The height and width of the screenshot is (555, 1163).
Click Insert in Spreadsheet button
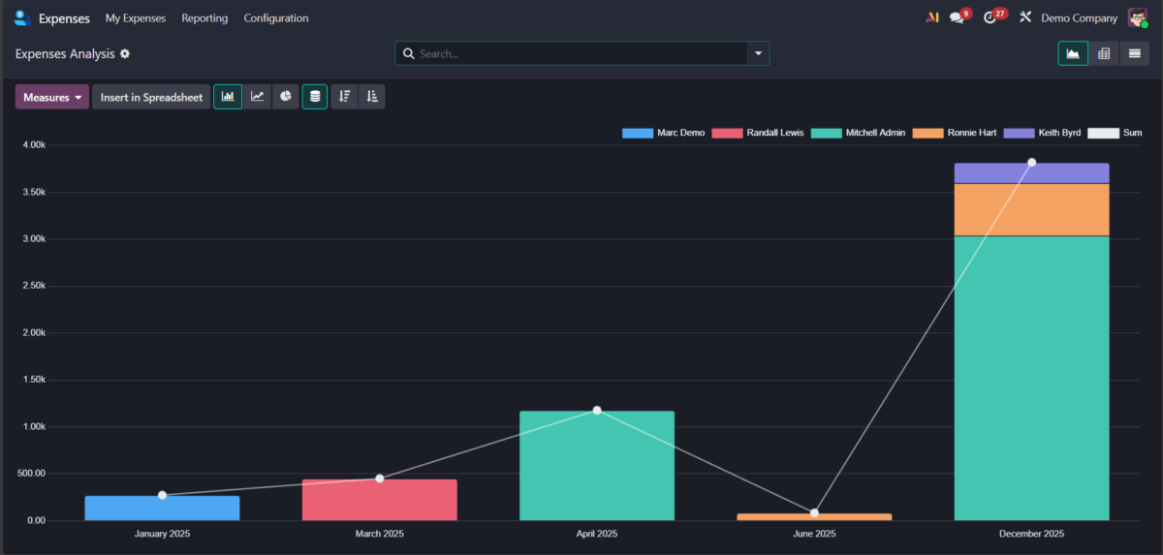[x=151, y=97]
